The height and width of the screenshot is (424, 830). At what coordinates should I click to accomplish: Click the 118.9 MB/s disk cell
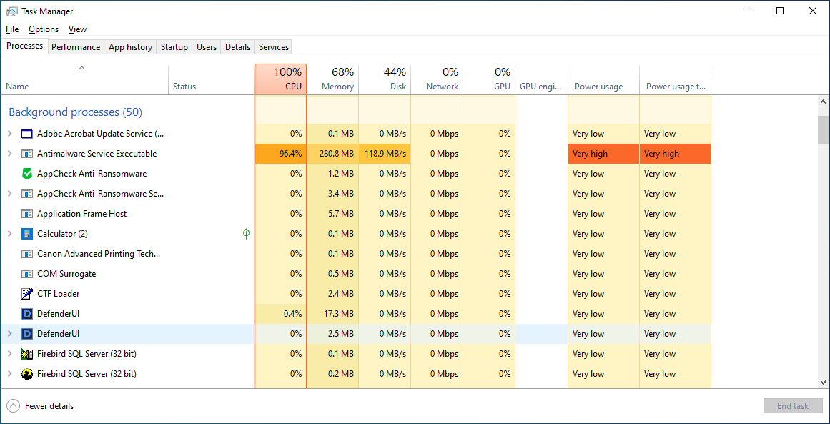pos(385,154)
